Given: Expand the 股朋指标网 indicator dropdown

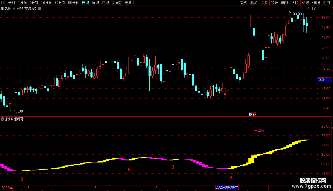Looking at the screenshot, I should (2, 119).
